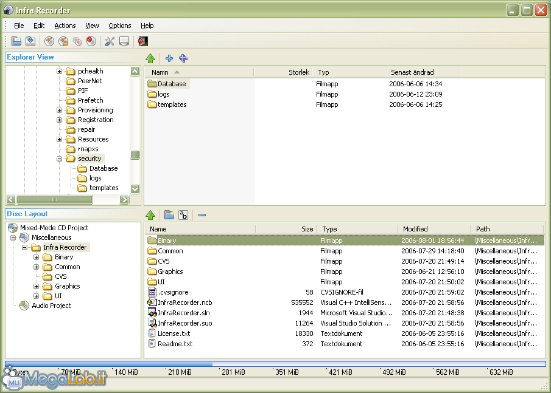Click the explorer tree scroll left arrow

11,199
